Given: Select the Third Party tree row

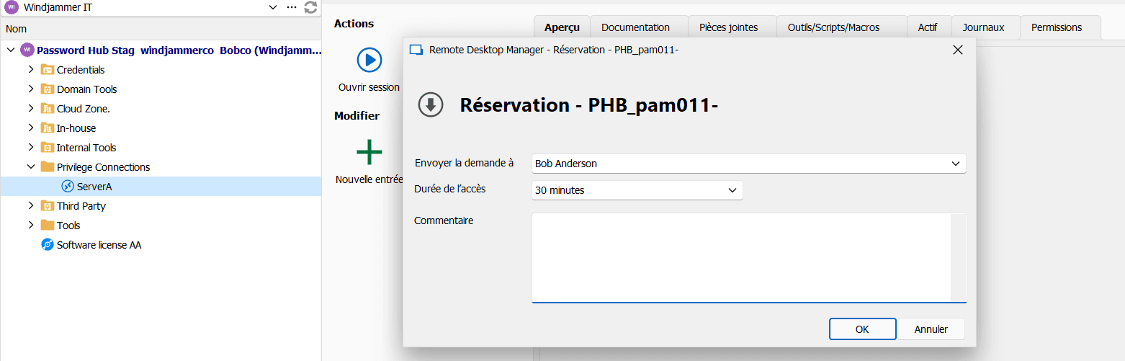Looking at the screenshot, I should click(x=161, y=206).
